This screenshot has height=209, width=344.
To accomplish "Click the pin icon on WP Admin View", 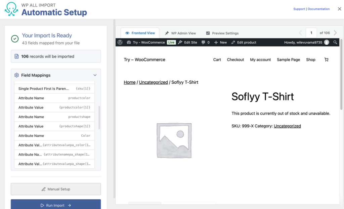I will click(167, 33).
